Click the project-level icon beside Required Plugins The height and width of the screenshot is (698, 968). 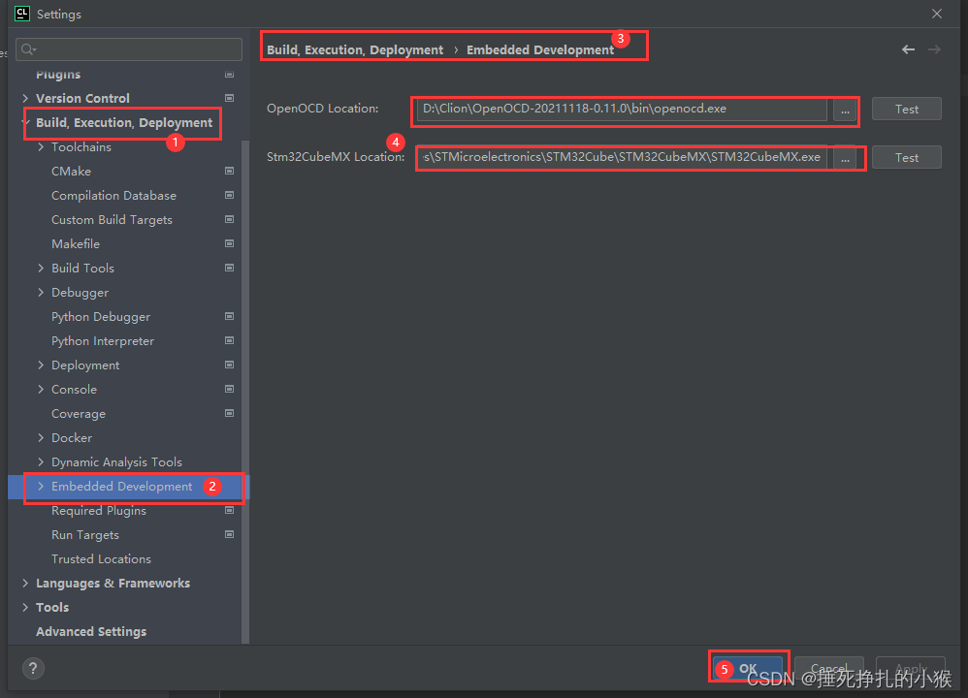[229, 510]
